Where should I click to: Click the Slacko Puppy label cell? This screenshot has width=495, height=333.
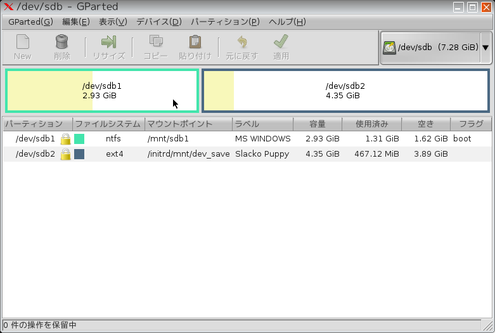point(262,154)
